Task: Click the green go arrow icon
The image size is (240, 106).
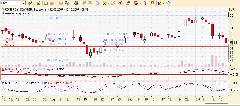Action: 30,3
